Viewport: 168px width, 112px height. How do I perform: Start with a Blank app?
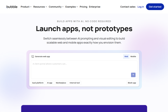[132, 83]
